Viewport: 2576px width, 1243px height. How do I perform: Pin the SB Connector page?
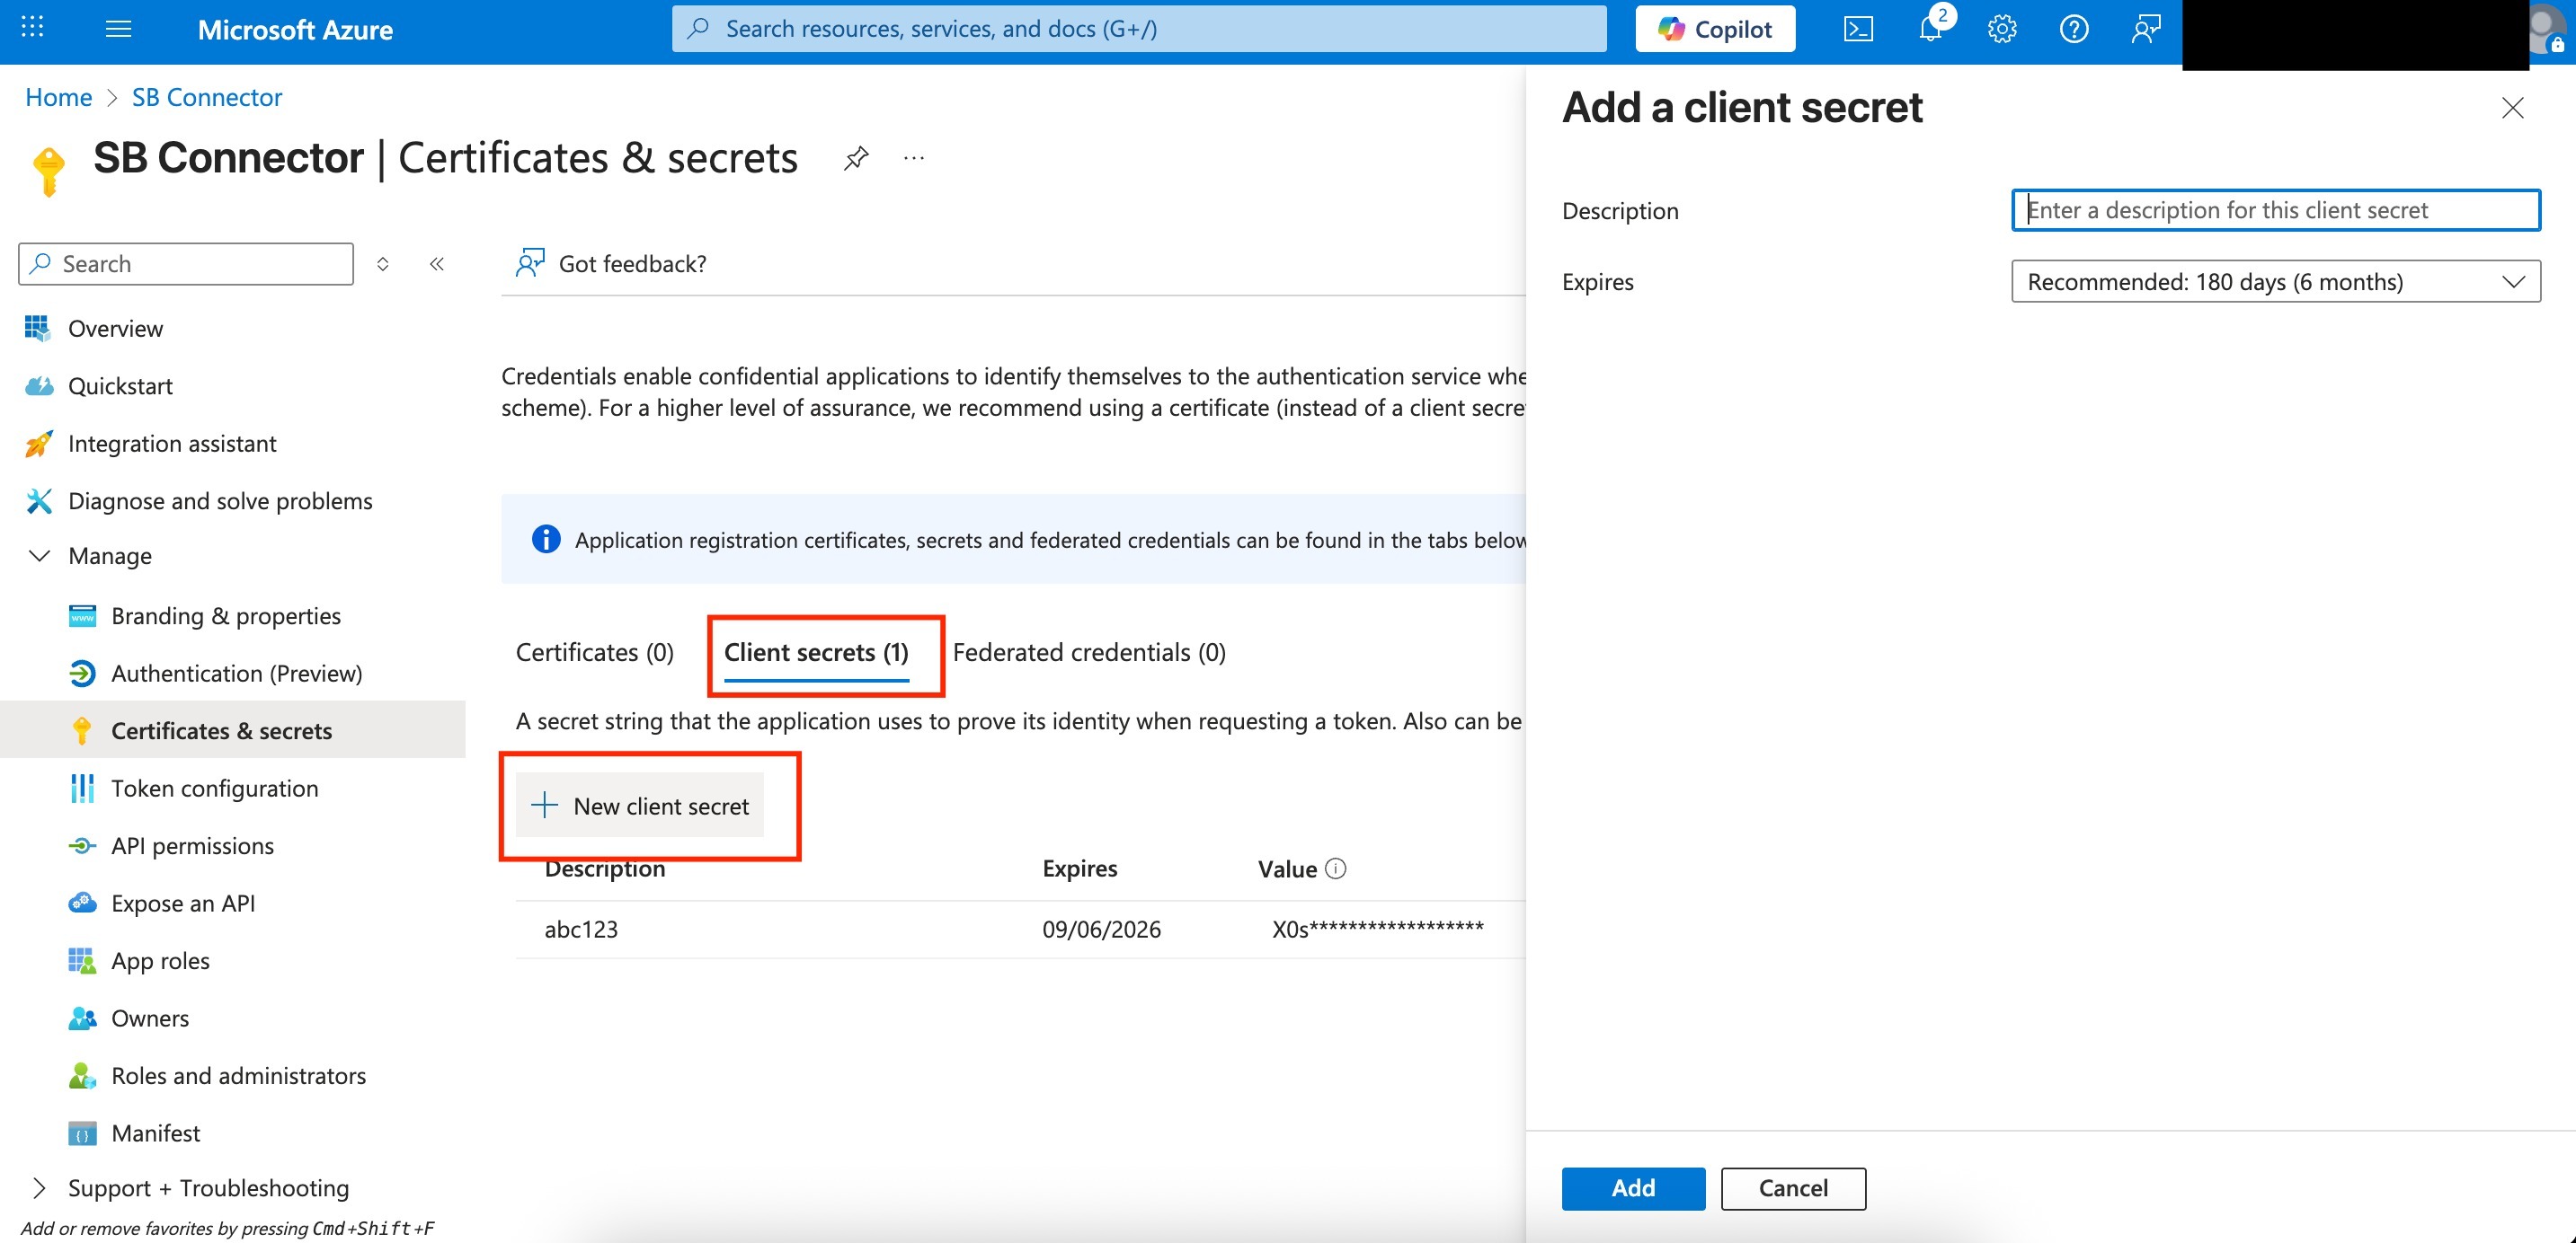point(855,158)
